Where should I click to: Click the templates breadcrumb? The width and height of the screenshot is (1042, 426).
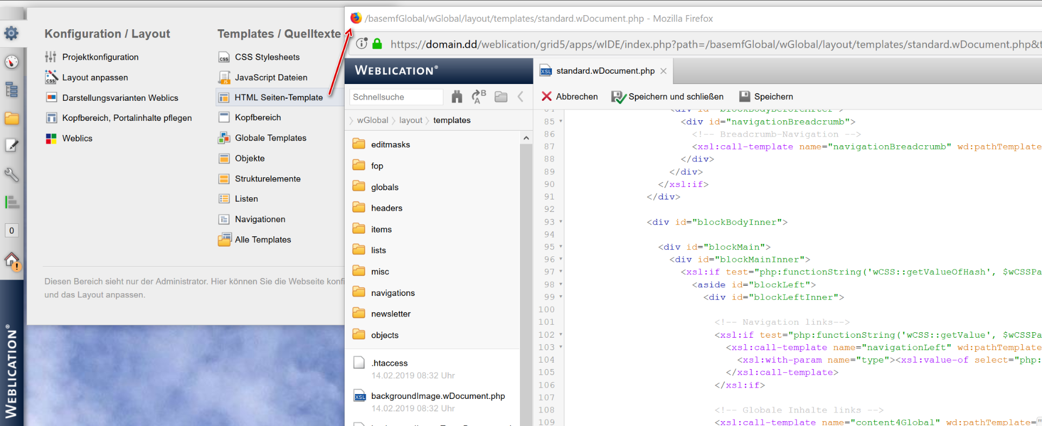tap(452, 120)
